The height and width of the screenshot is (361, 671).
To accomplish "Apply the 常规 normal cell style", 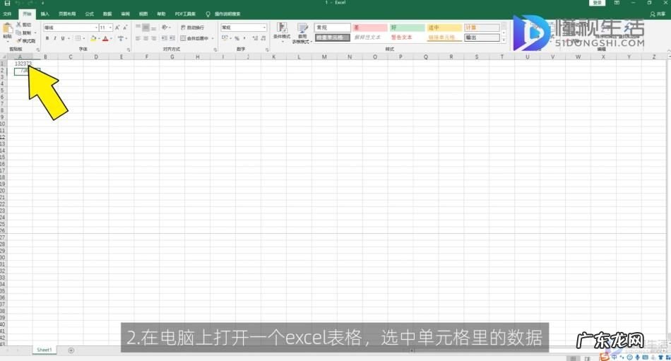I will coord(333,28).
